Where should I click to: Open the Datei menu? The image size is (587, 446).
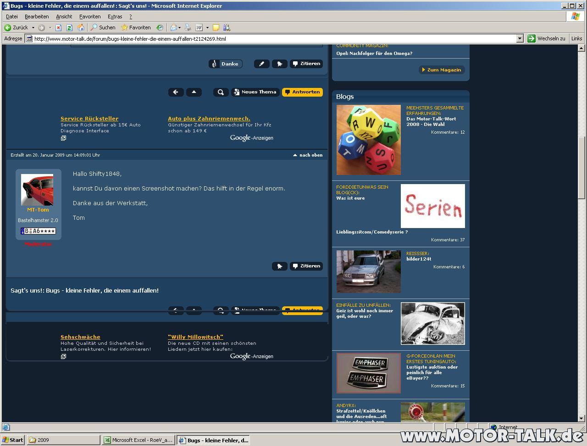pos(12,16)
